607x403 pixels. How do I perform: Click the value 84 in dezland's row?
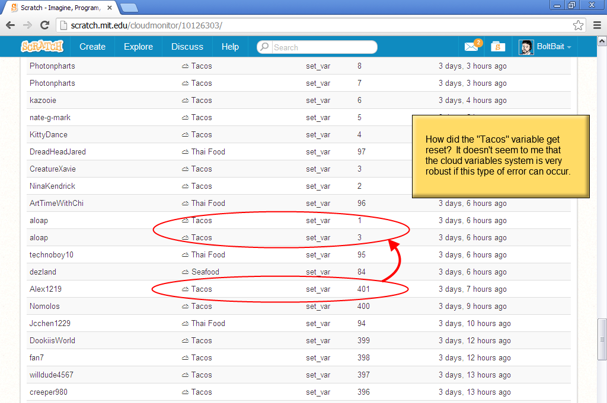point(362,272)
